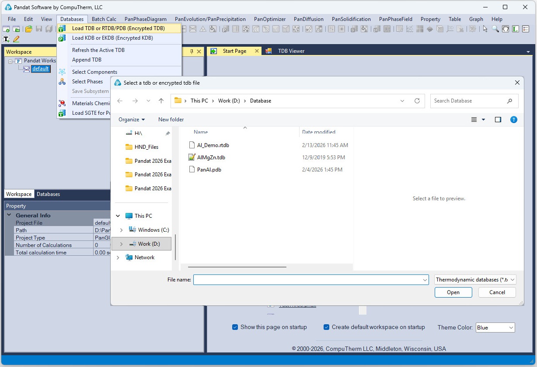Image resolution: width=537 pixels, height=367 pixels.
Task: Activate the pan hand tool
Action: 506,29
